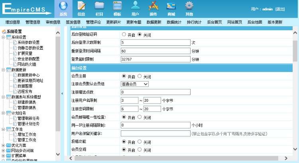The width and height of the screenshot is (299, 163).
Task: Collapse the 计划任务 tree node
Action: point(3,113)
